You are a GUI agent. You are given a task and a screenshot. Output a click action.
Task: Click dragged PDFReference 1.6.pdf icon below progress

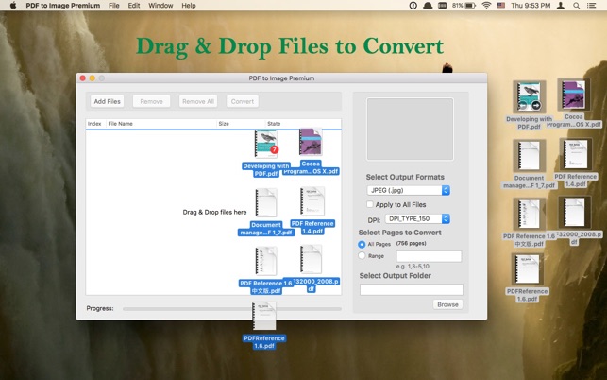(264, 317)
